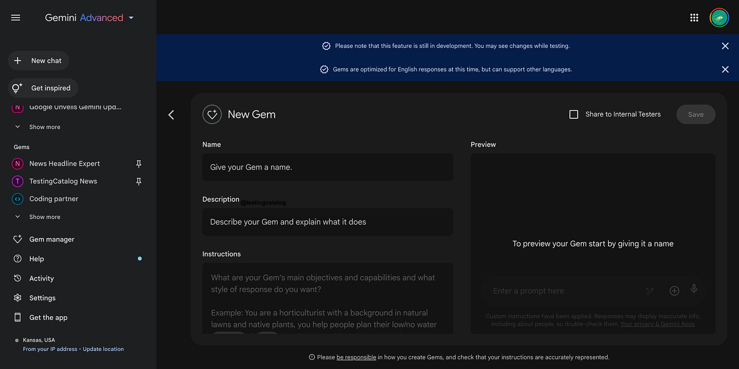
Task: Unpin the News Headline Expert gem
Action: 139,163
